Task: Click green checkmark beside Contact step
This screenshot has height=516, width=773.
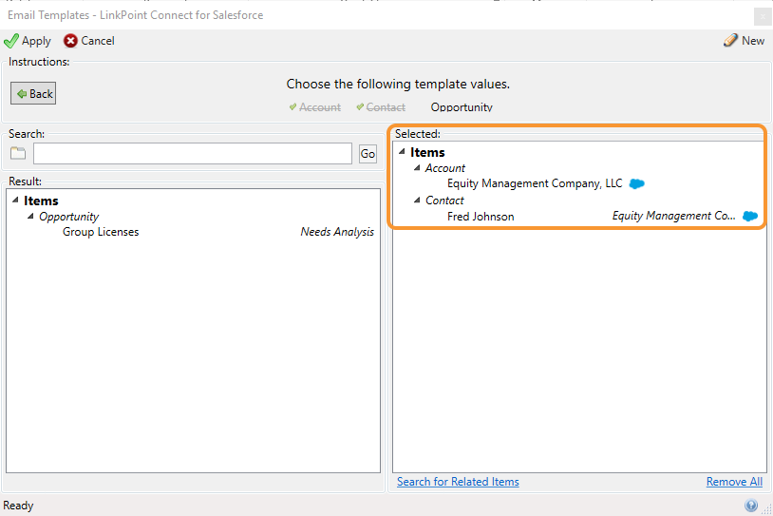Action: [x=360, y=106]
